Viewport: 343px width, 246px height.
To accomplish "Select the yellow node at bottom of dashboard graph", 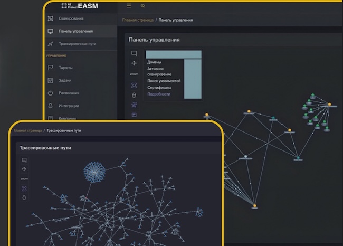I will [x=255, y=206].
